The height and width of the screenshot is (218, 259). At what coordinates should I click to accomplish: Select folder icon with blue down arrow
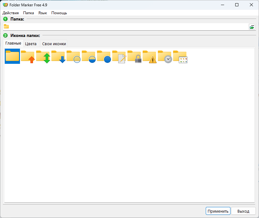point(58,56)
